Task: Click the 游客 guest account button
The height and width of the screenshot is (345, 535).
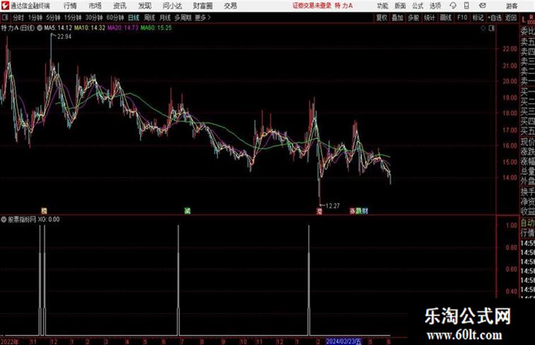Action: (x=512, y=6)
